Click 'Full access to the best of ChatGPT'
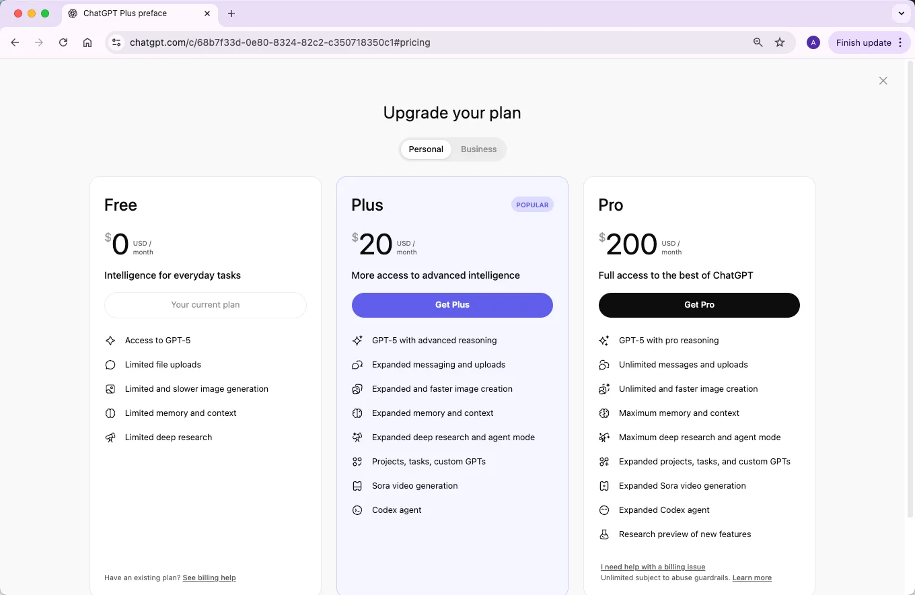The height and width of the screenshot is (595, 915). 675,275
